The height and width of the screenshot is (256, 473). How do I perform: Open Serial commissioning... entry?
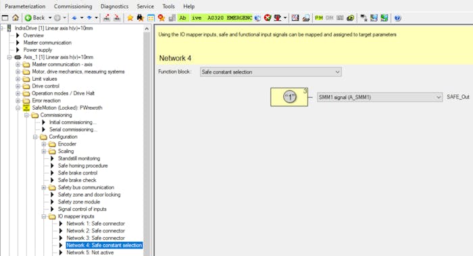tap(73, 129)
